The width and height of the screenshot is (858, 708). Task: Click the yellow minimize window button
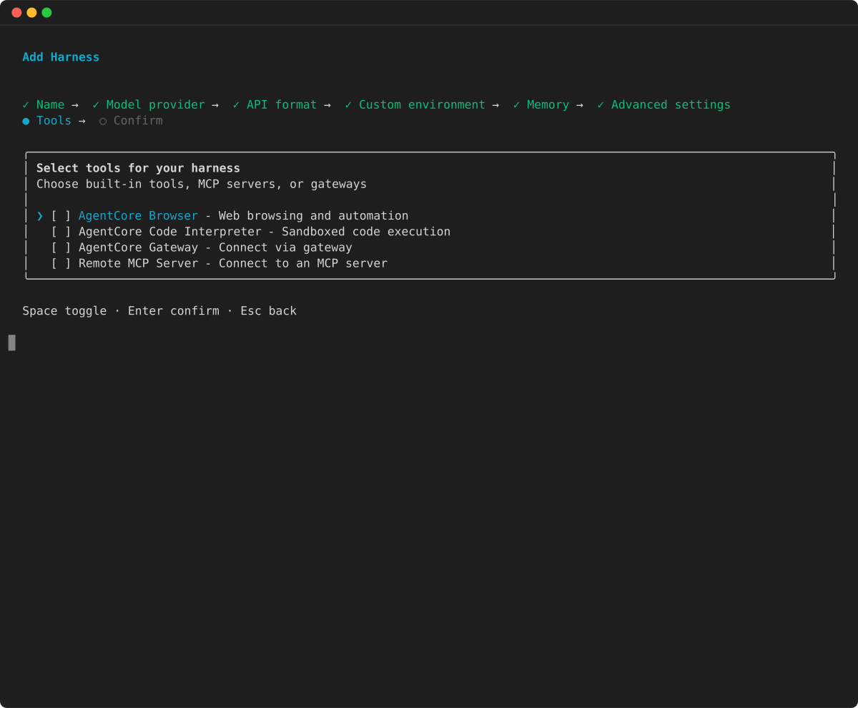pos(31,12)
